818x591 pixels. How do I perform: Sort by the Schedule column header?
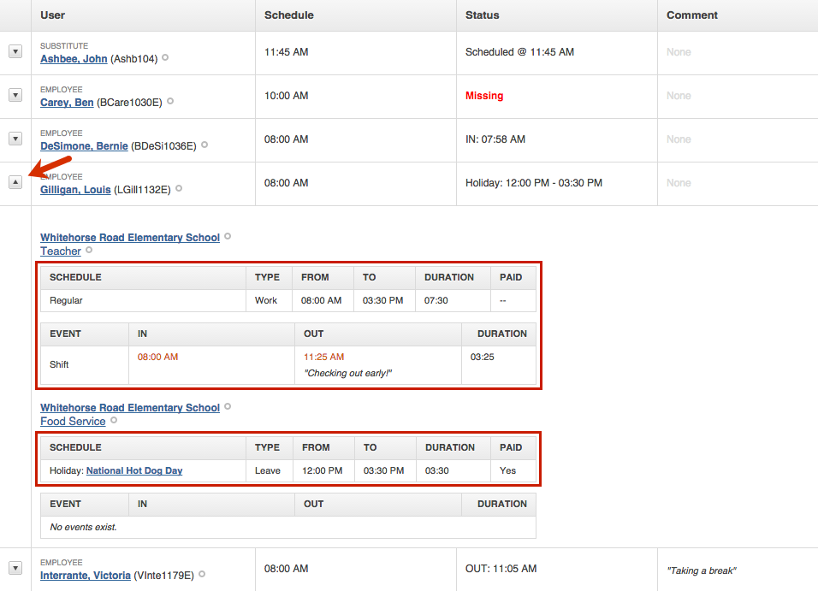289,15
